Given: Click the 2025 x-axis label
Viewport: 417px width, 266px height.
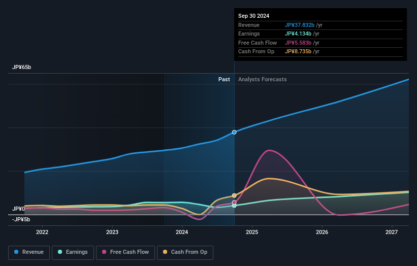Looking at the screenshot, I should point(252,232).
